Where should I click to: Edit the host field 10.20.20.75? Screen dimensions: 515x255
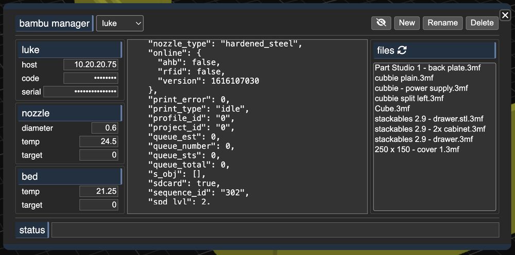click(x=91, y=65)
